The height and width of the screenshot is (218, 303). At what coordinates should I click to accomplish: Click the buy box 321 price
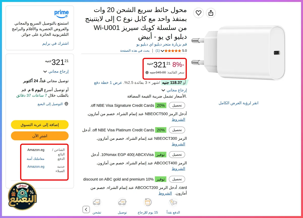click(x=57, y=62)
